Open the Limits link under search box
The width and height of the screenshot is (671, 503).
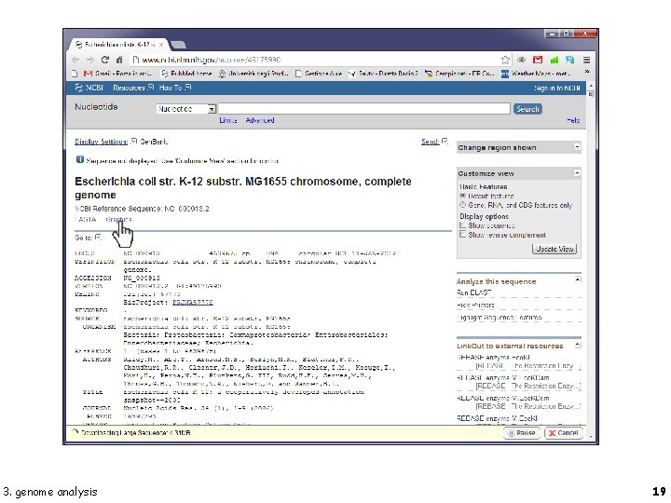228,120
